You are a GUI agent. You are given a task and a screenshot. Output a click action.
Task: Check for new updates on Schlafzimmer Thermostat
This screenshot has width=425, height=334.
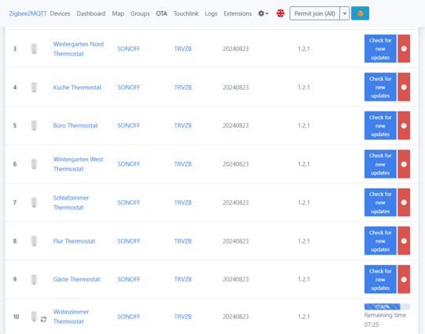pyautogui.click(x=380, y=203)
